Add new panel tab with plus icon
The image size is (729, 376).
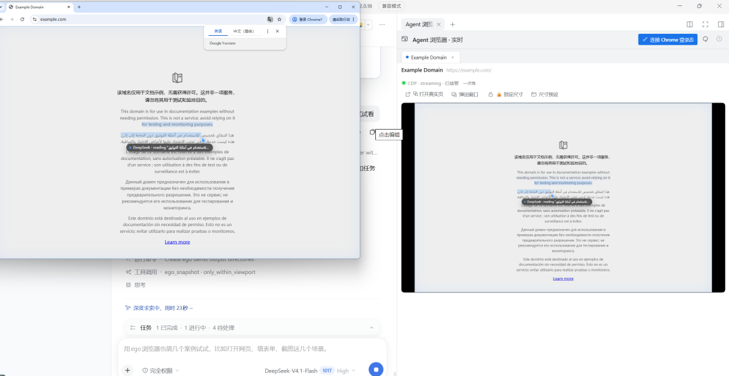coord(452,24)
